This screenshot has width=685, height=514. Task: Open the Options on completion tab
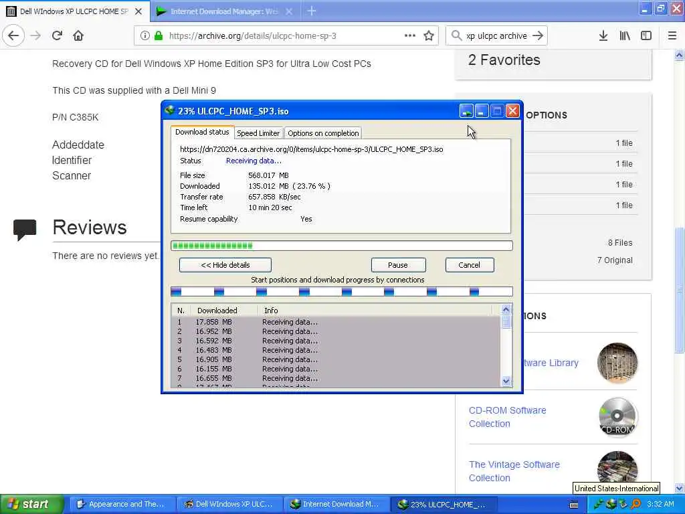[323, 133]
